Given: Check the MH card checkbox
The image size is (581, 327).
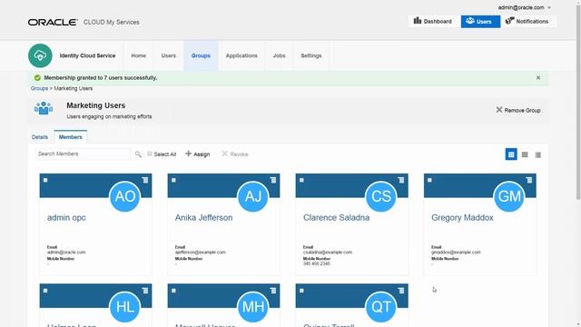Looking at the screenshot, I should (x=173, y=291).
